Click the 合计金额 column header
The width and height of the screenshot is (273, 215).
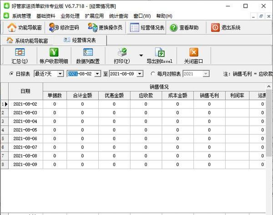[82, 95]
